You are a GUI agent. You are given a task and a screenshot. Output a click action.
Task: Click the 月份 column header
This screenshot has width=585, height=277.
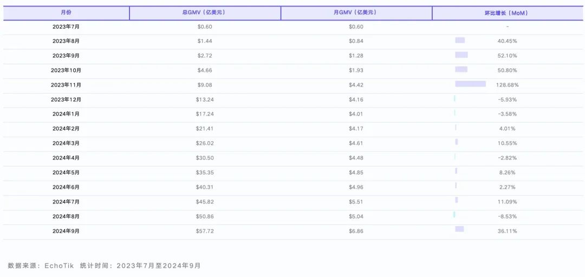click(x=66, y=12)
